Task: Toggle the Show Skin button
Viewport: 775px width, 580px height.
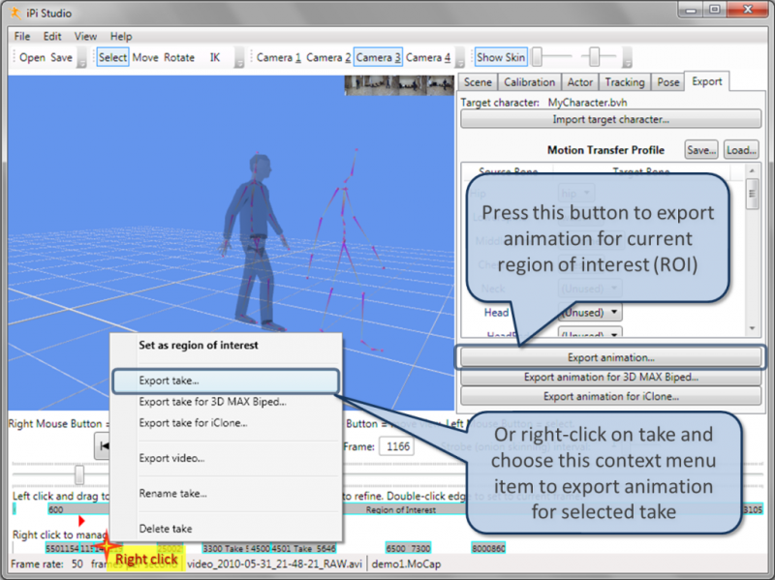Action: point(501,58)
